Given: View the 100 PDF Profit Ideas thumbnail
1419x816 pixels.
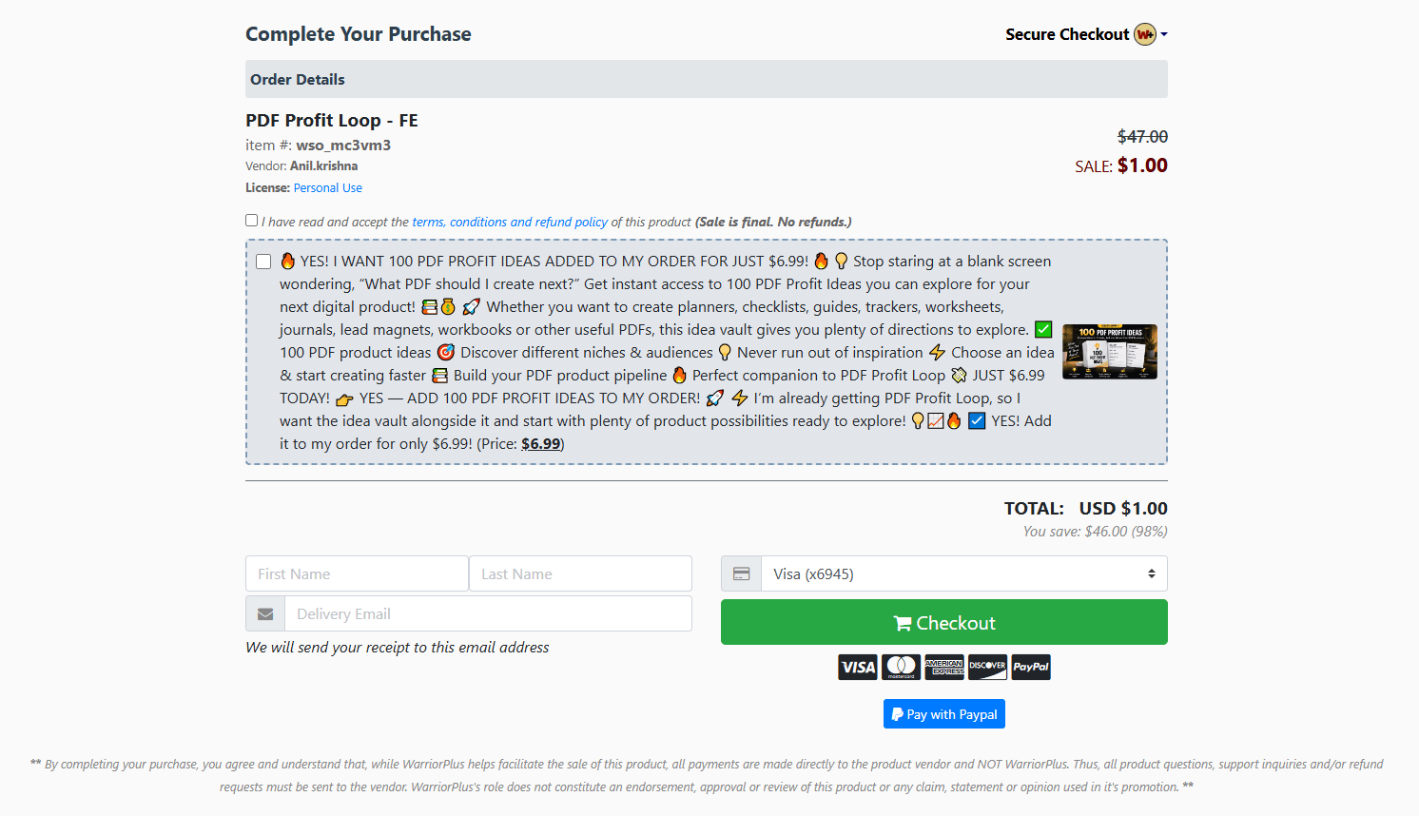Looking at the screenshot, I should [1110, 352].
